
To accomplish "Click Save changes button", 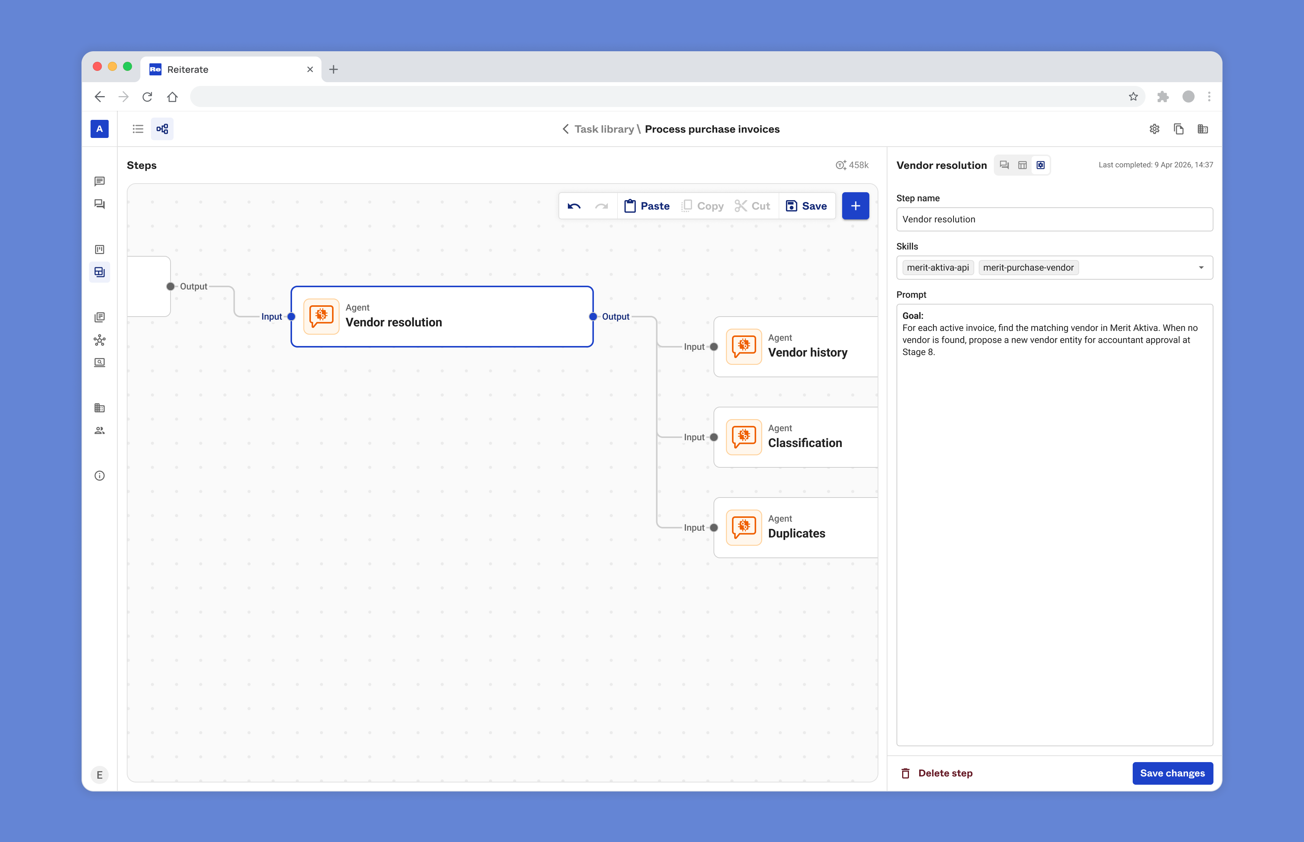I will click(1172, 773).
